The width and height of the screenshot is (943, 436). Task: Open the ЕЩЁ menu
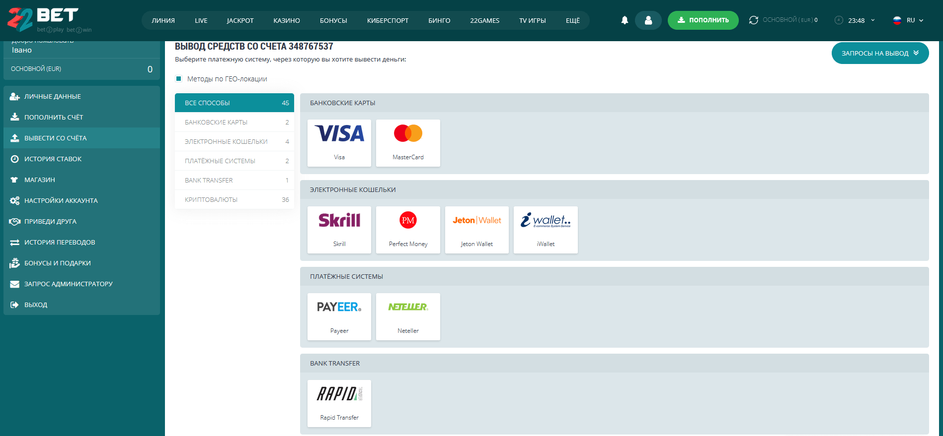pos(572,20)
